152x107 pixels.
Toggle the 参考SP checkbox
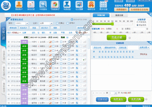(68, 23)
